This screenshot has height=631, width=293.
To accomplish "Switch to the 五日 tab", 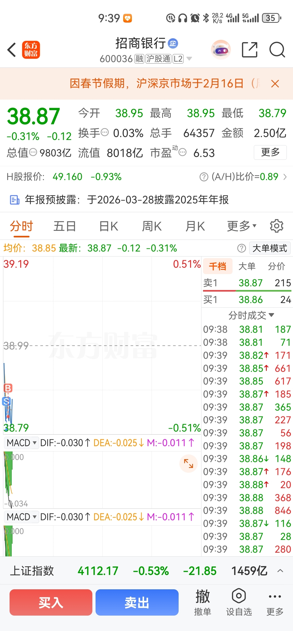I will coord(65,226).
